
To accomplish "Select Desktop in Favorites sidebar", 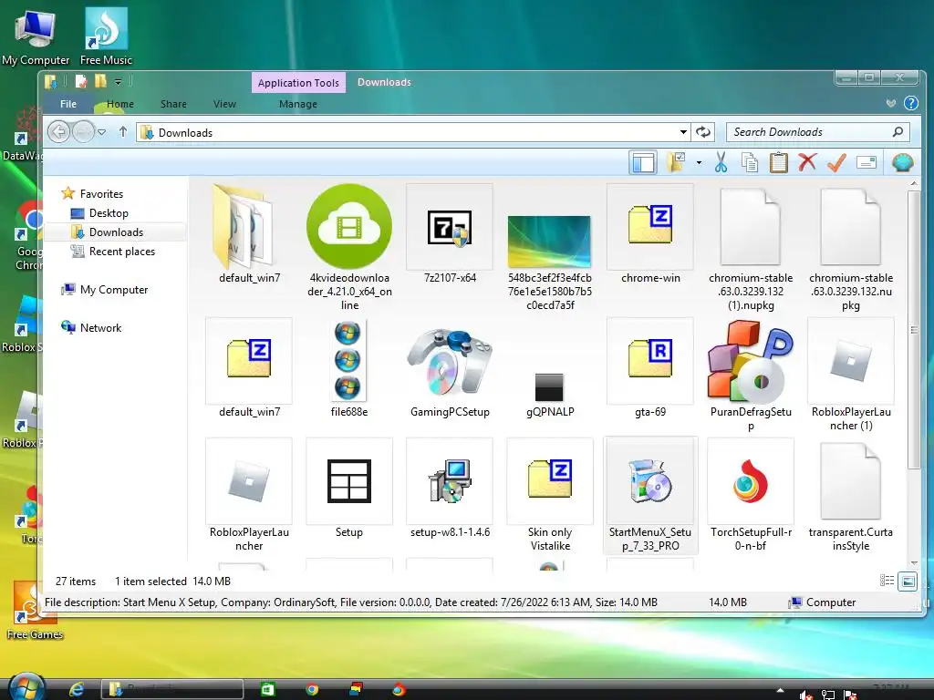I will (109, 213).
